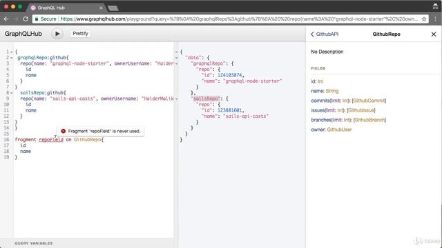
Task: Click the GraphQLHub title logo
Action: pyautogui.click(x=23, y=34)
